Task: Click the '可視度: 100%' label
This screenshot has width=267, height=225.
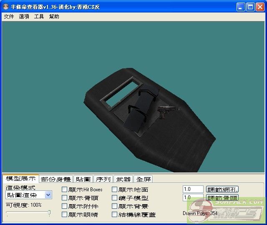Action: point(24,205)
